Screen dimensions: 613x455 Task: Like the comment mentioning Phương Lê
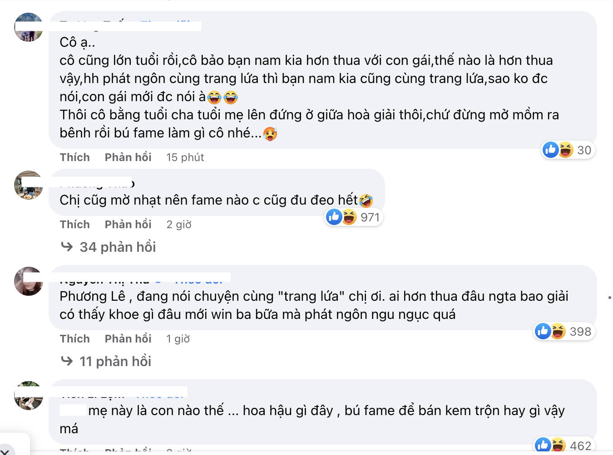[75, 338]
